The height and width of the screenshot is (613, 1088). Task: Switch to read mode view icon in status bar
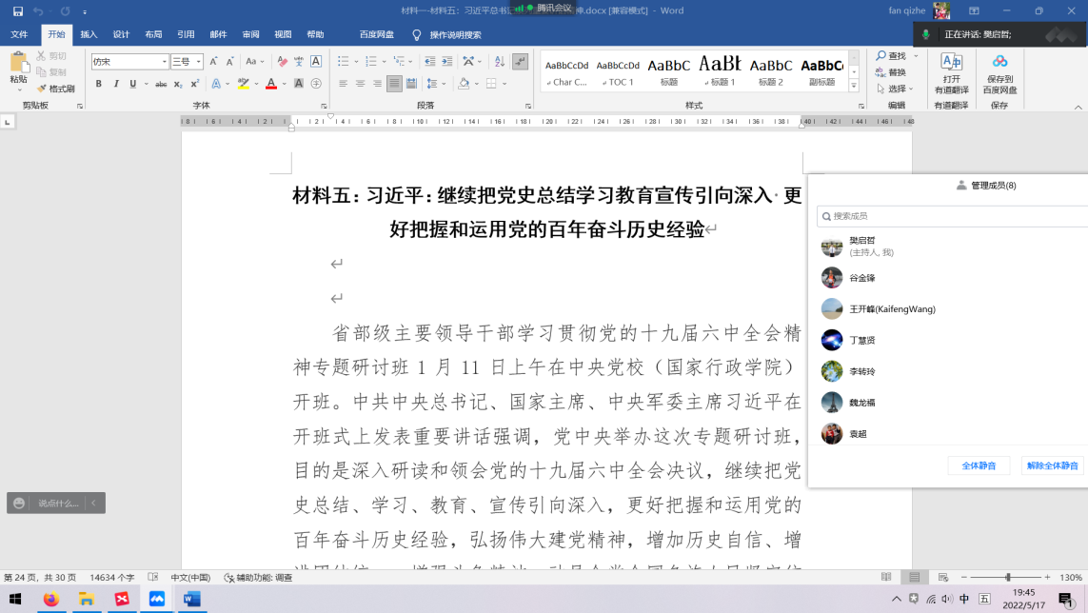click(886, 577)
